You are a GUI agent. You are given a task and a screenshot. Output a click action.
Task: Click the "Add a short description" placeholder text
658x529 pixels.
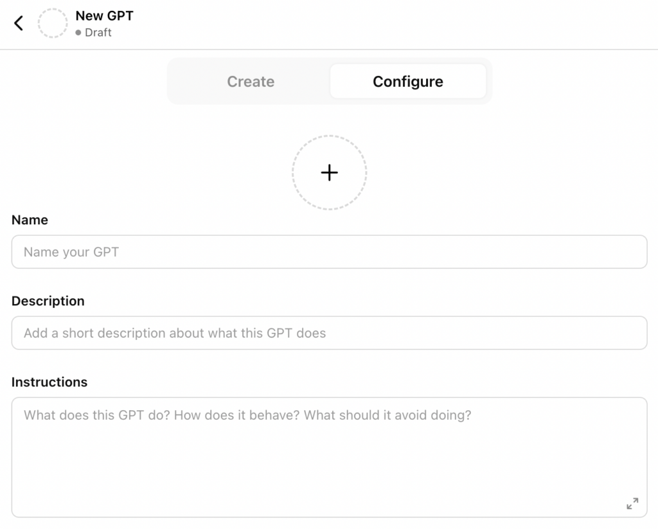point(175,333)
